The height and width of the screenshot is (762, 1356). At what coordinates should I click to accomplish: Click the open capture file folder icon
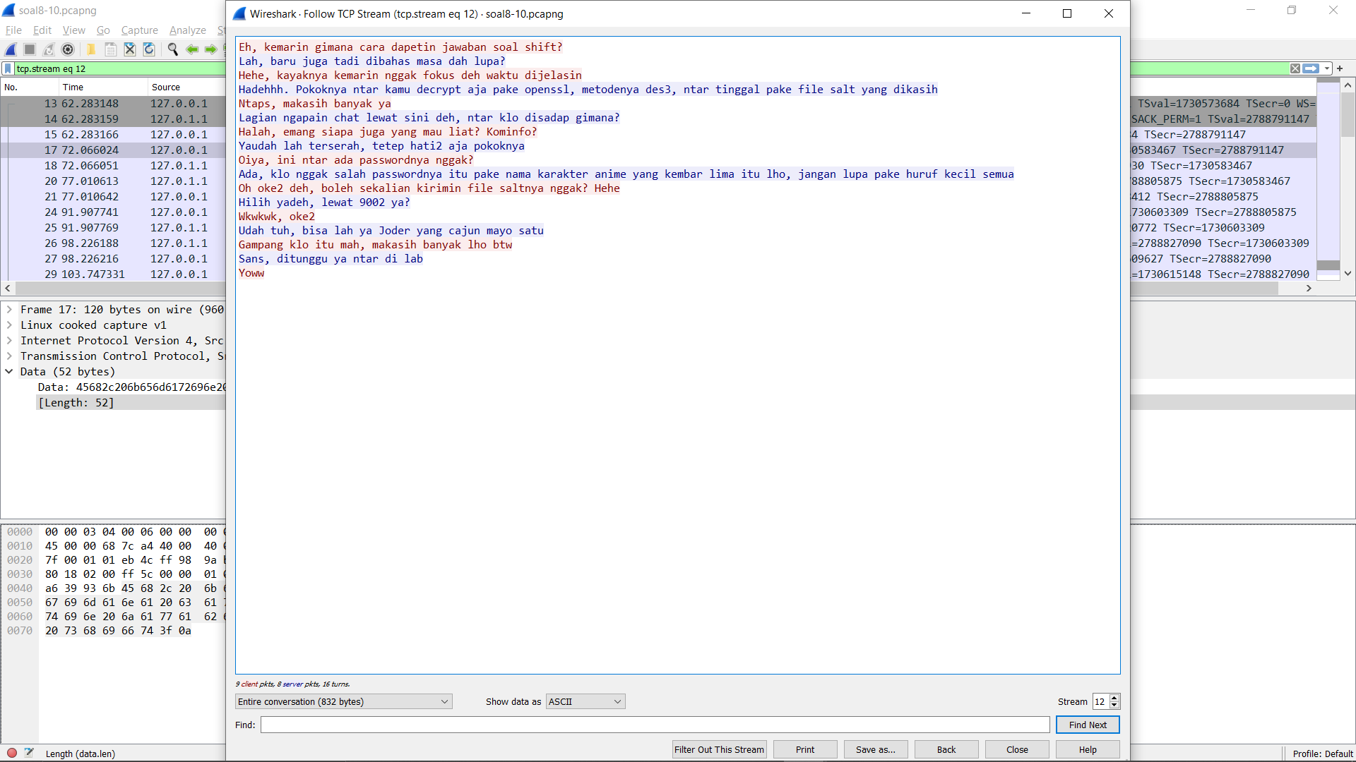[91, 49]
